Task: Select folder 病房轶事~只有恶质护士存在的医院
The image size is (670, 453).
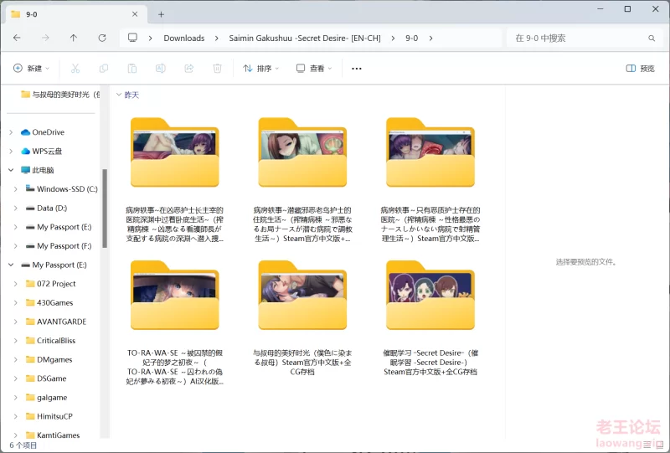Action: 430,179
